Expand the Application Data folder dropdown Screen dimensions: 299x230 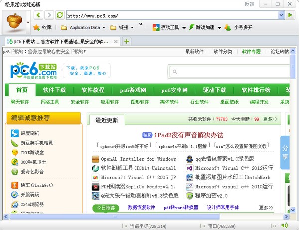[104, 28]
